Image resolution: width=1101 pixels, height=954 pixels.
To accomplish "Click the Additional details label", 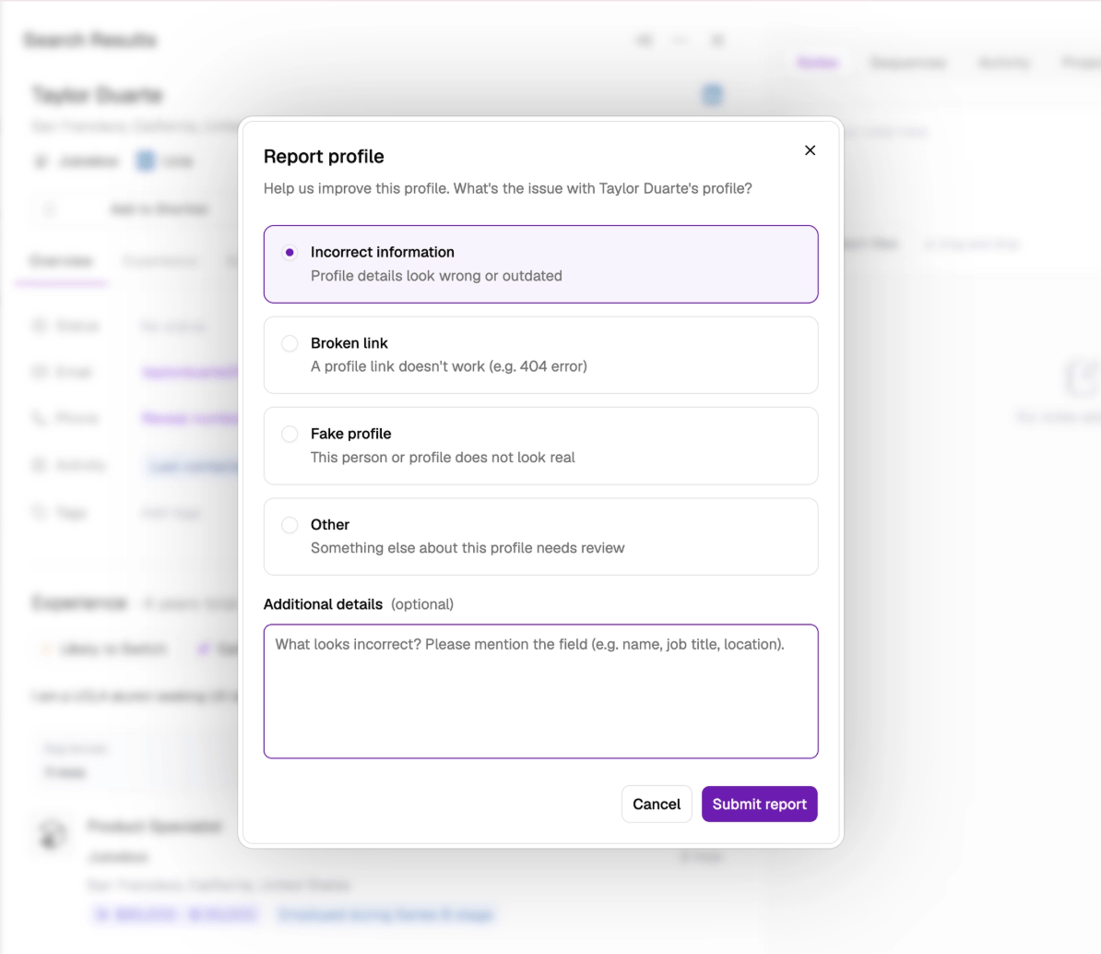I will pos(323,604).
